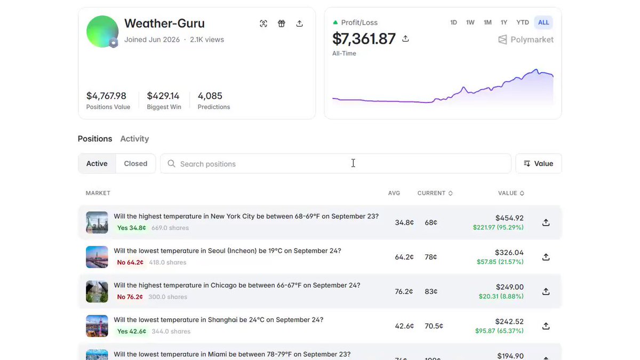The height and width of the screenshot is (360, 640).
Task: Select the Active positions filter
Action: point(97,164)
